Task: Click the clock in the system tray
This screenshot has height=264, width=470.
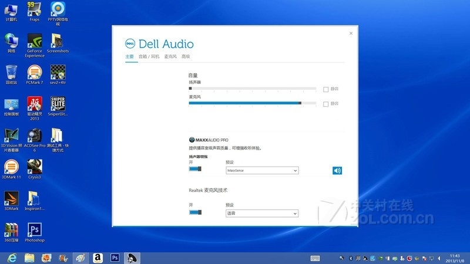Action: tap(454, 258)
